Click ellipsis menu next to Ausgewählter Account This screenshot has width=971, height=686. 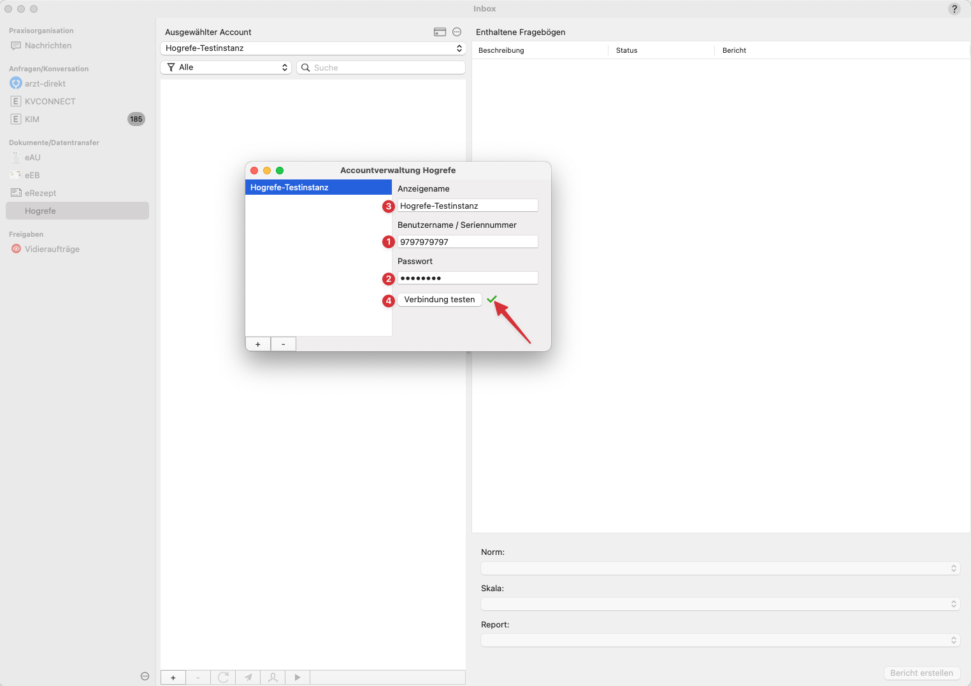tap(457, 32)
